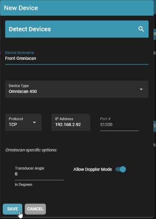Image resolution: width=156 pixels, height=219 pixels.
Task: Expand the Protocol TCP dropdown
Action: click(x=23, y=122)
